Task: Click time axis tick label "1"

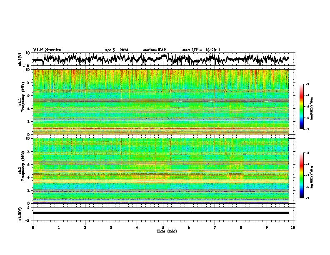Action: point(59,227)
